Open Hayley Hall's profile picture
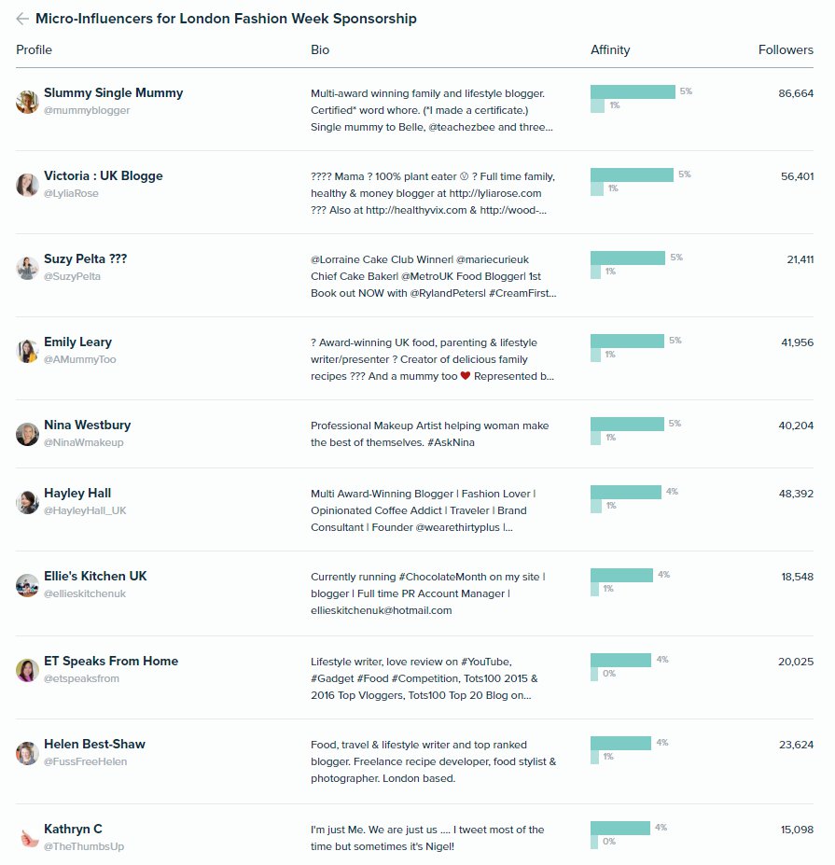 pyautogui.click(x=27, y=502)
